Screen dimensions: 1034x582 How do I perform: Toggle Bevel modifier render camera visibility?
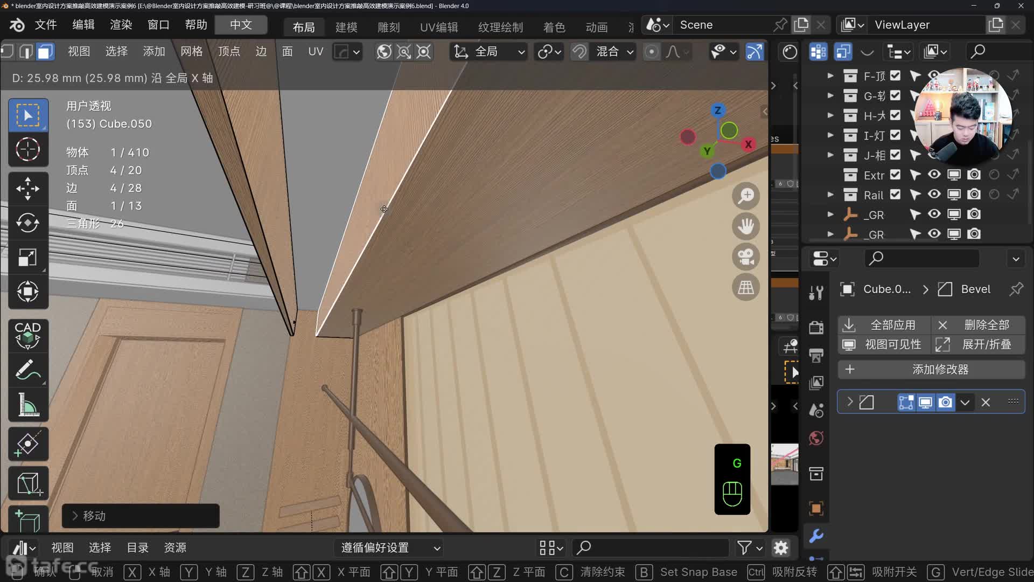tap(945, 403)
